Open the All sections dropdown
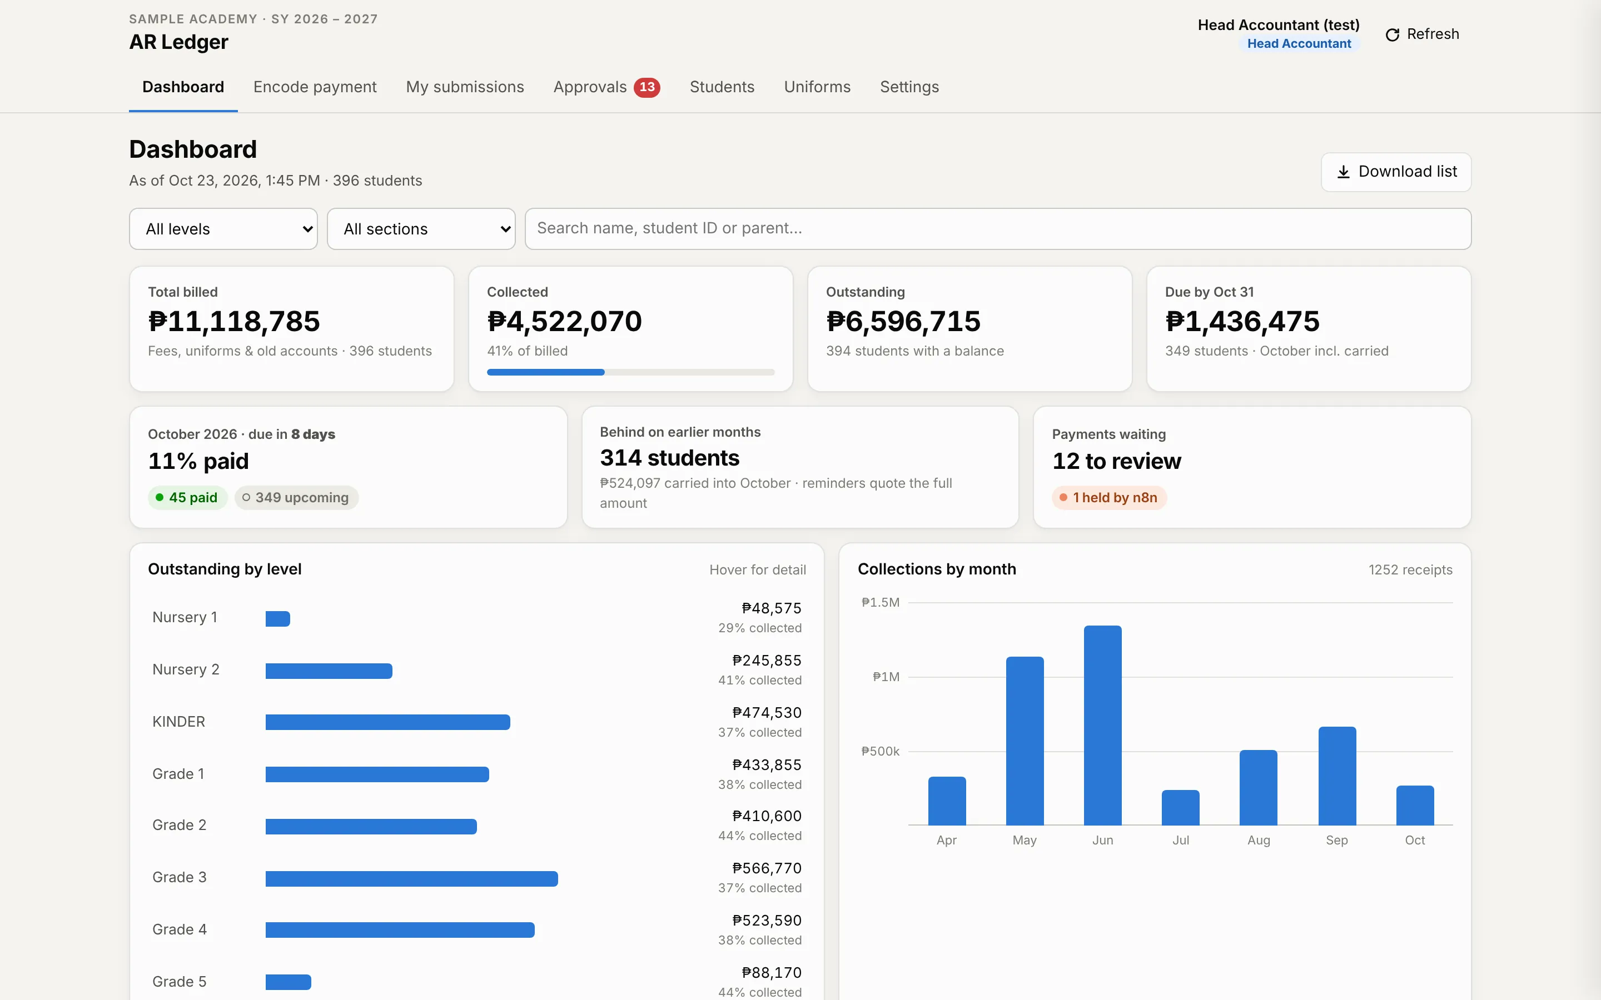Image resolution: width=1601 pixels, height=1000 pixels. [x=421, y=229]
